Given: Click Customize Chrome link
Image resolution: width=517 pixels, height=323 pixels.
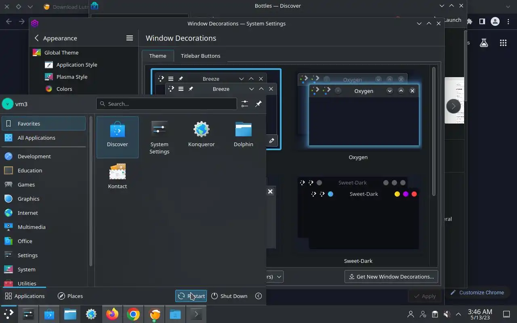Looking at the screenshot, I should click(x=477, y=292).
